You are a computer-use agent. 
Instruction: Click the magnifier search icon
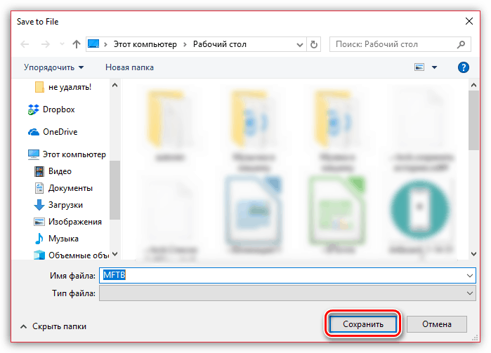[461, 44]
